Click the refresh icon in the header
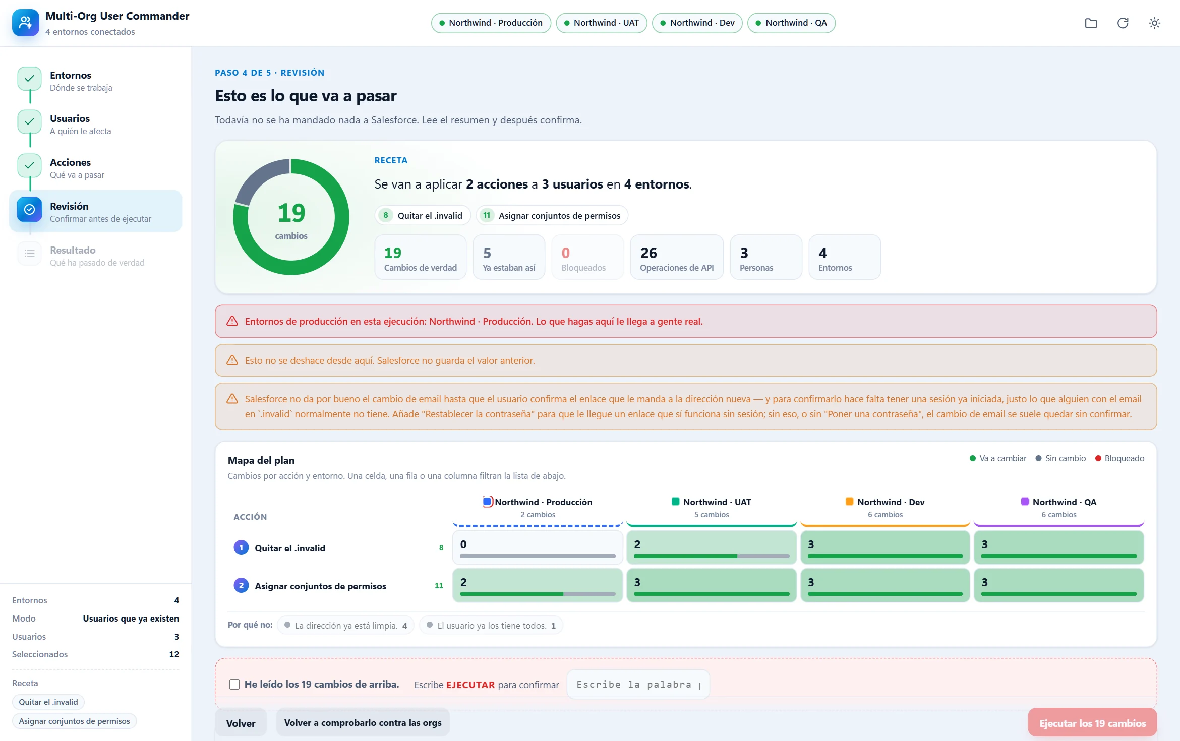The height and width of the screenshot is (741, 1180). (x=1123, y=23)
